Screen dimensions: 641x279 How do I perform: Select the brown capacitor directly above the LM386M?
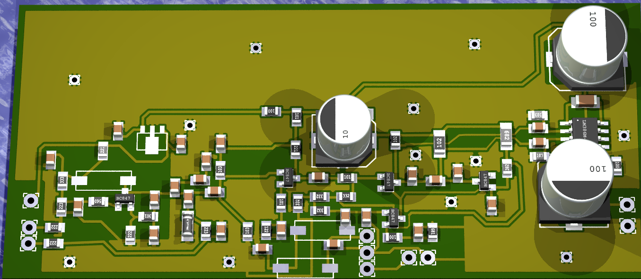[x=586, y=100]
